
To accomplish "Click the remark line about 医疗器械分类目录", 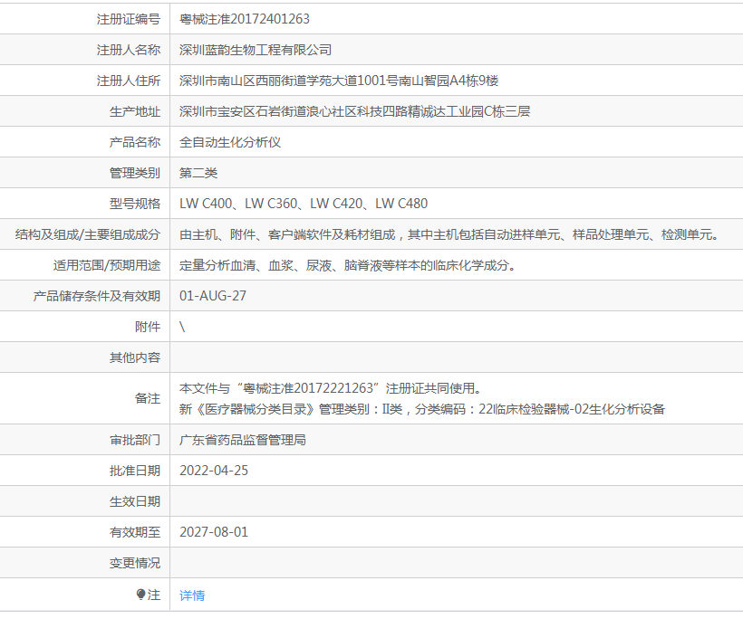I will (422, 409).
